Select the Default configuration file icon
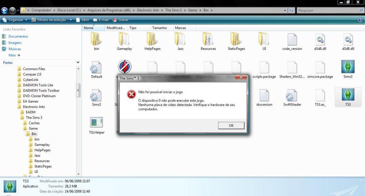The height and width of the screenshot is (196, 365). (96, 67)
